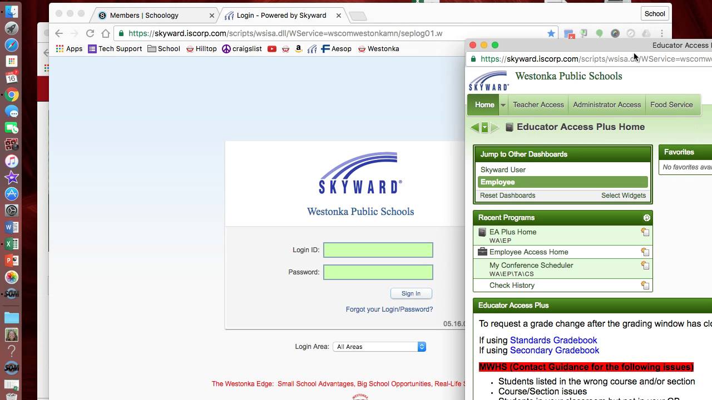Open the Teacher Access tab

538,105
